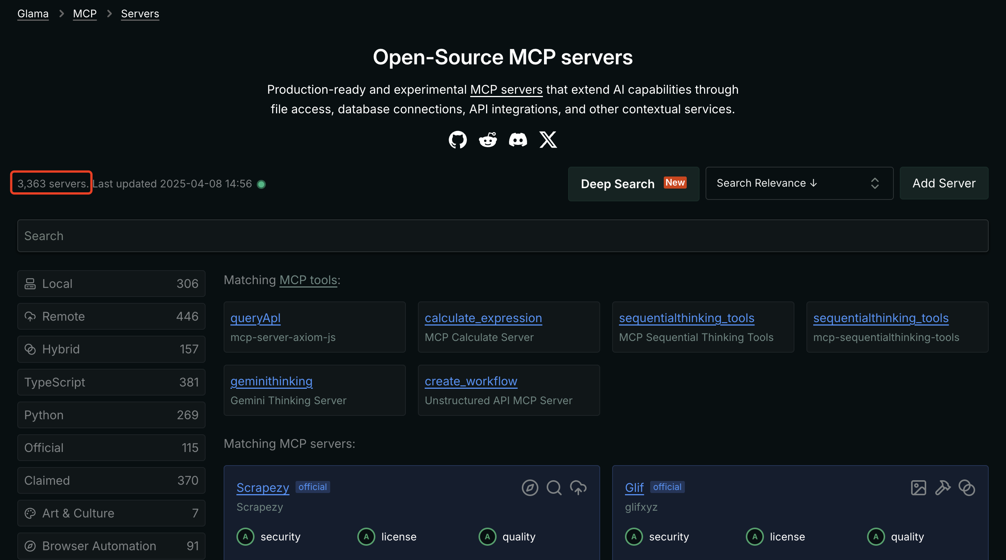Go to Glama in the breadcrumb
Viewport: 1006px width, 560px height.
[x=33, y=14]
